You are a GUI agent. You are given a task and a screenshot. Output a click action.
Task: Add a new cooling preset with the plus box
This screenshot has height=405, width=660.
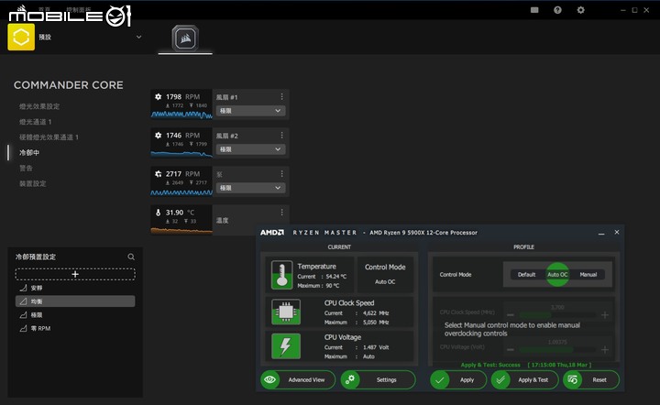click(75, 274)
